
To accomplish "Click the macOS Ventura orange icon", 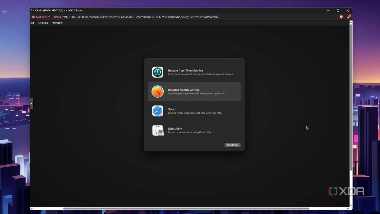I will (x=158, y=92).
